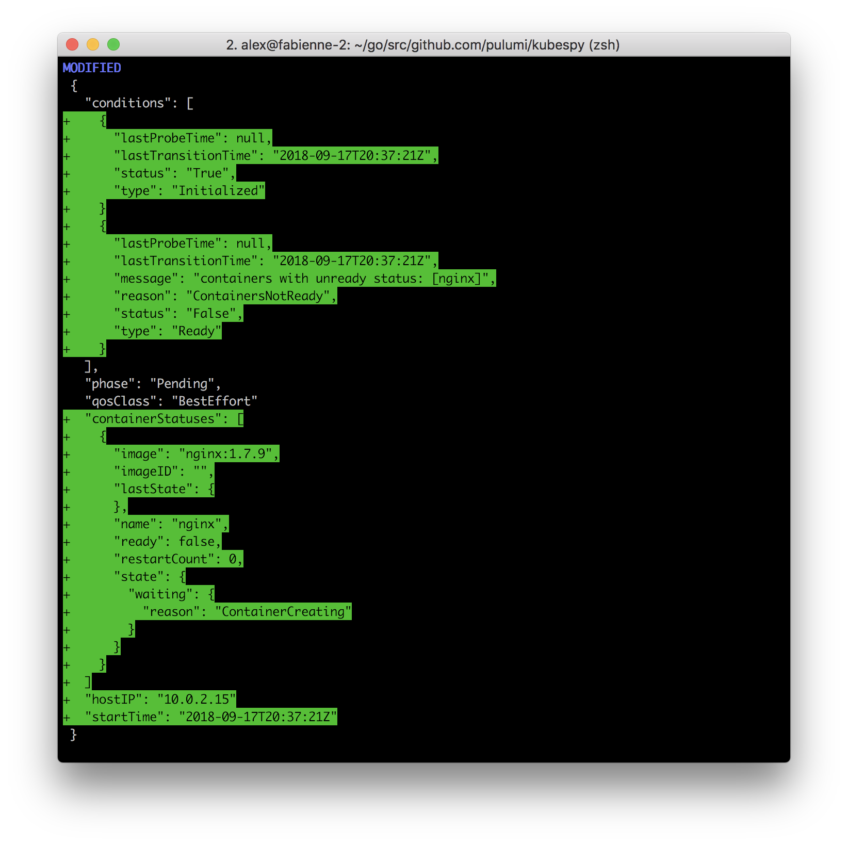Click the "ready": false line
Viewport: 848px width, 845px height.
point(167,542)
